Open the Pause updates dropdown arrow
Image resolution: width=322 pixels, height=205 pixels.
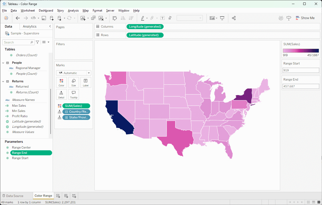64,18
